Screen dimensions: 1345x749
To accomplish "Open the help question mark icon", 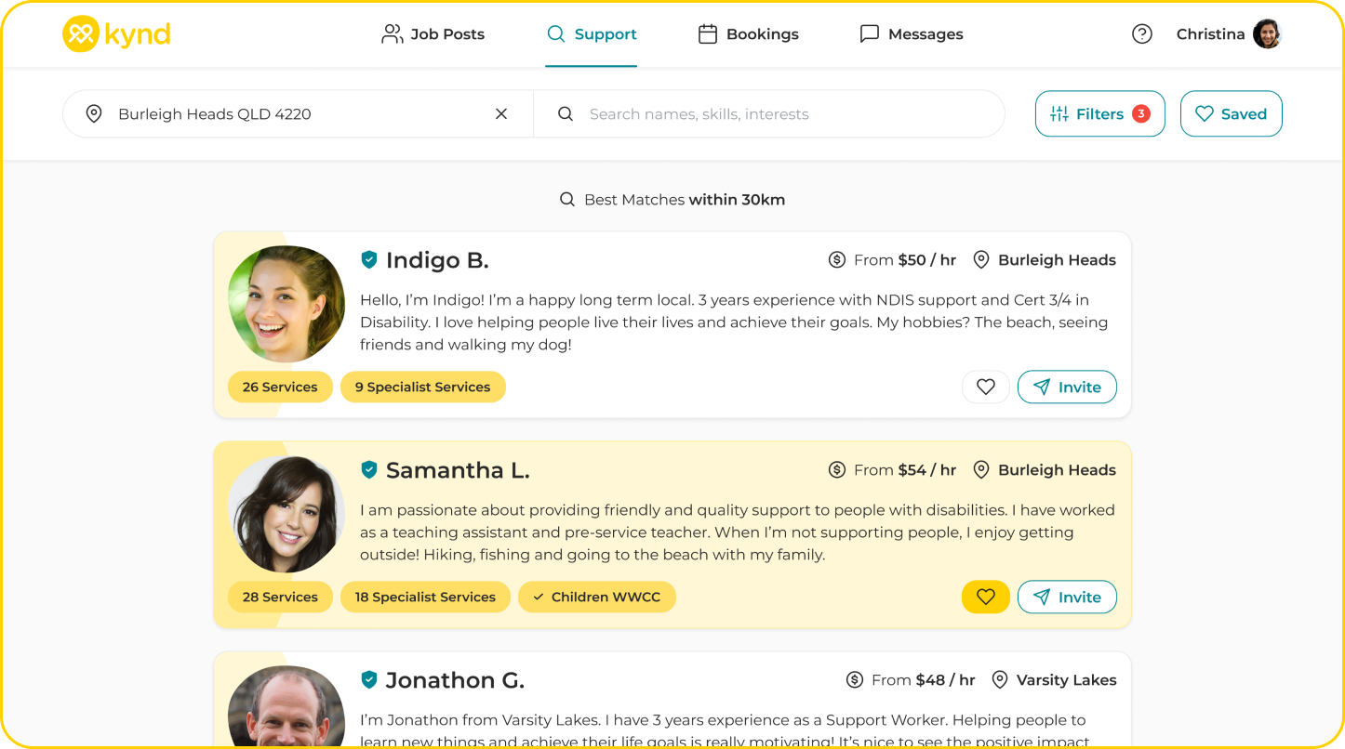I will point(1142,34).
